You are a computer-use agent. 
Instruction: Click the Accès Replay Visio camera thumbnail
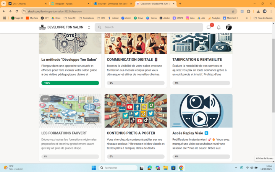coord(201,111)
